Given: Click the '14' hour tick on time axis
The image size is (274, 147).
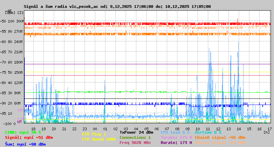Looking at the screenshot, I should pos(239,129).
